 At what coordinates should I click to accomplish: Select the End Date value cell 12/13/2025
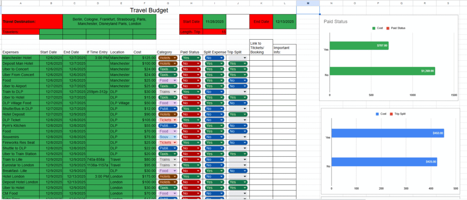tap(285, 21)
